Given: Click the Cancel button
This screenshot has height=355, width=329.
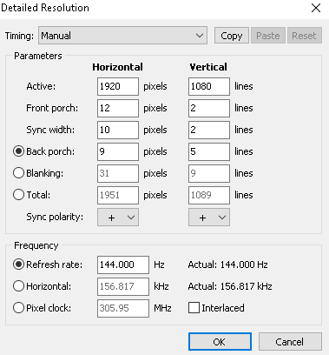Looking at the screenshot, I should pyautogui.click(x=290, y=342).
